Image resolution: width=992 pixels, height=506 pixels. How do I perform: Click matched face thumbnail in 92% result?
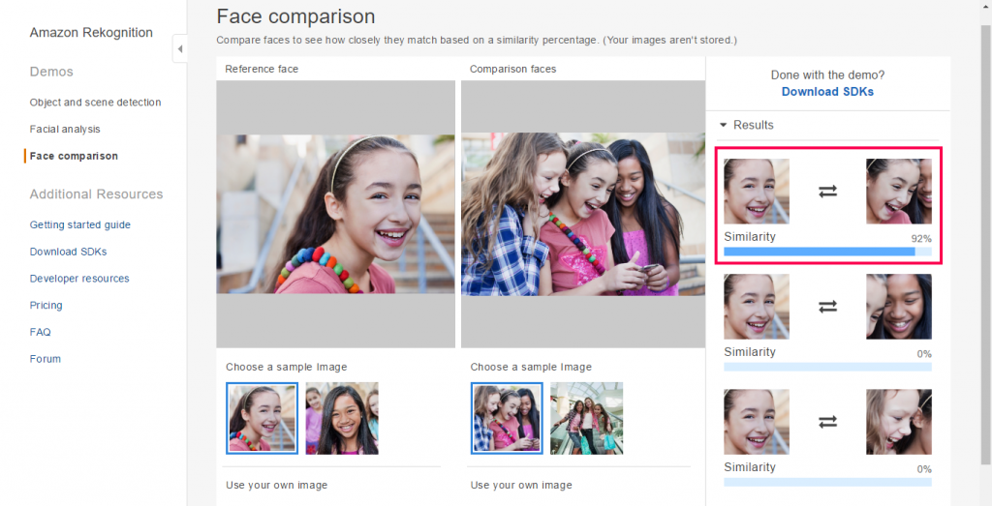coord(899,191)
